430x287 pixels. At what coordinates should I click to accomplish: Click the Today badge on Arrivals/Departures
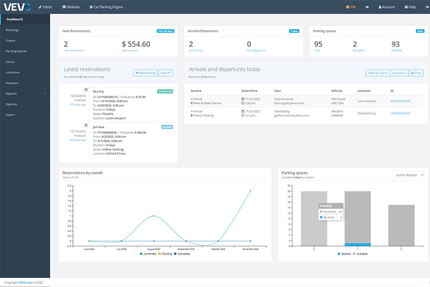pos(294,31)
